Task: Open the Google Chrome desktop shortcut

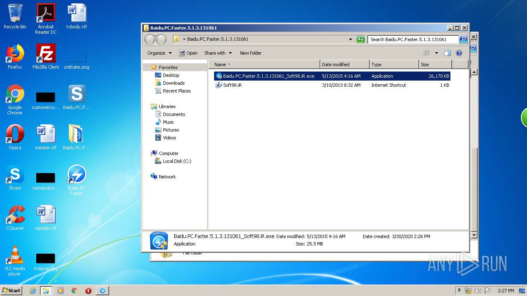Action: coord(15,99)
